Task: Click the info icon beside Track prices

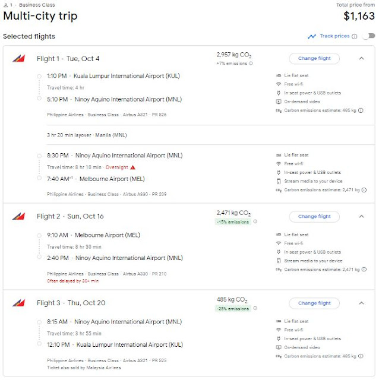Action: tap(355, 36)
